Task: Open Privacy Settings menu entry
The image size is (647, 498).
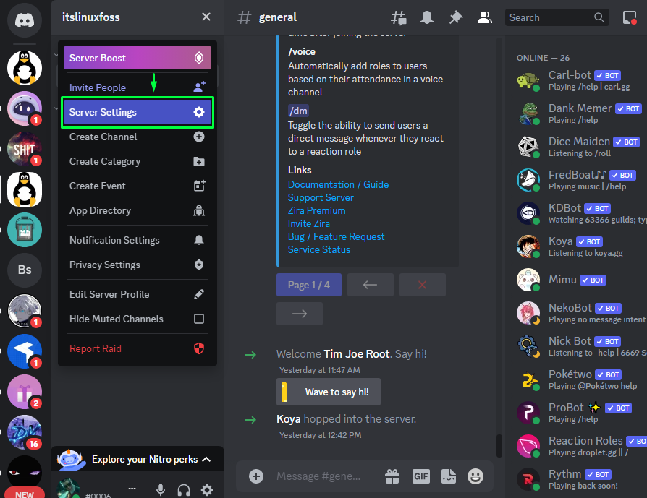Action: tap(138, 265)
